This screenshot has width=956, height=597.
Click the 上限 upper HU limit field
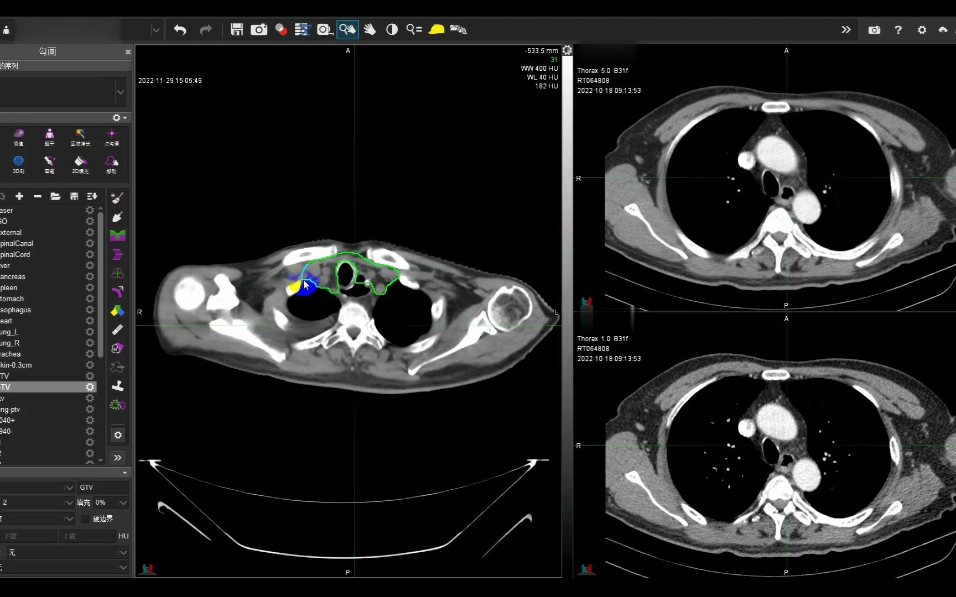(87, 536)
